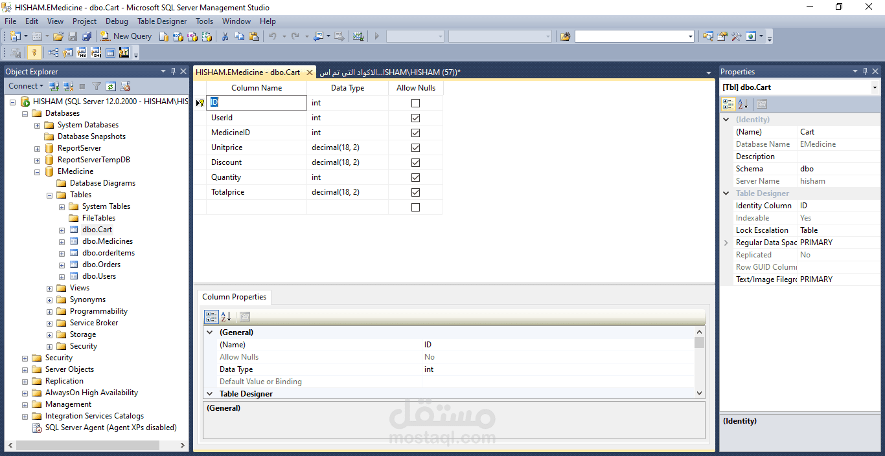885x456 pixels.
Task: Open the [Tbl] dbo.Cart object dropdown in Properties
Action: (875, 87)
